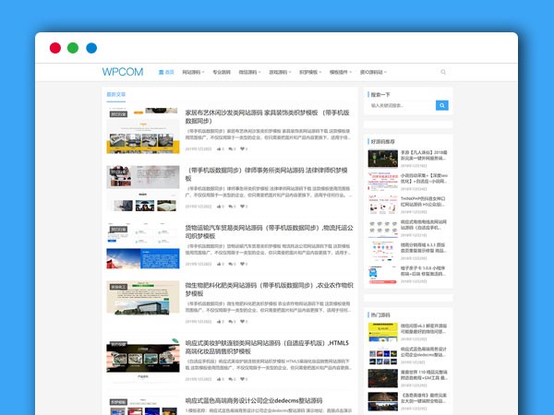Click the WPCOM site logo
This screenshot has width=554, height=415.
click(x=124, y=72)
